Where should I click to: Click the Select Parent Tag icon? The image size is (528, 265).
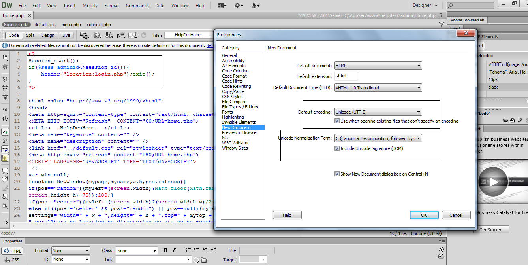pyautogui.click(x=5, y=110)
